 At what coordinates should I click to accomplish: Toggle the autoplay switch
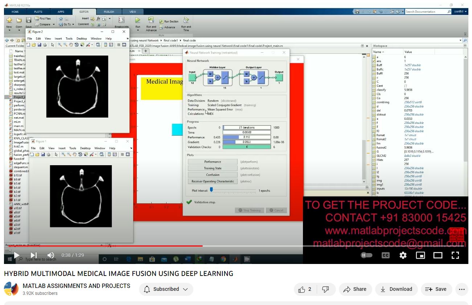point(366,255)
